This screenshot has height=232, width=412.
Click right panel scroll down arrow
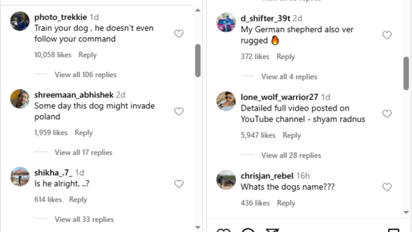pos(406,213)
